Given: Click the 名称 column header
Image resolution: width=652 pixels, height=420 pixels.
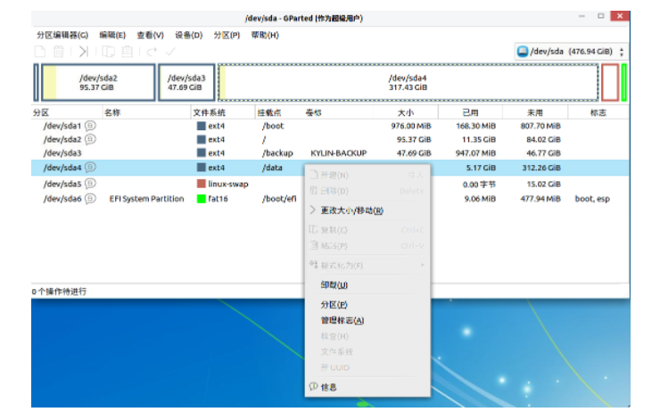Looking at the screenshot, I should click(x=146, y=112).
